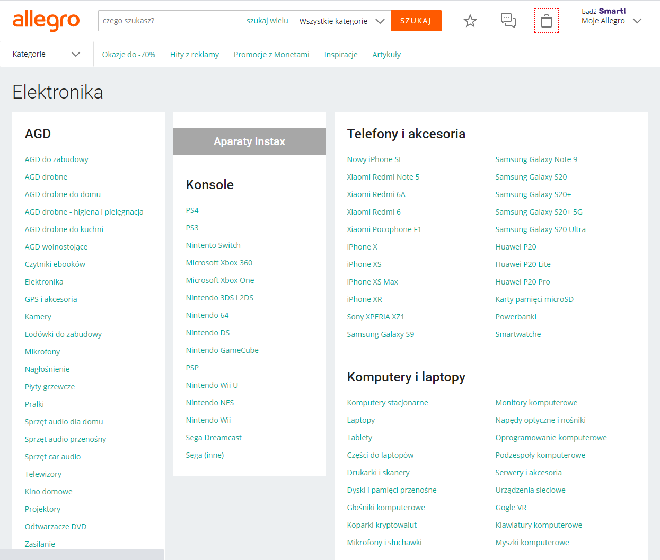Open iPhone XS Max link
Viewport: 660px width, 560px height.
(373, 282)
